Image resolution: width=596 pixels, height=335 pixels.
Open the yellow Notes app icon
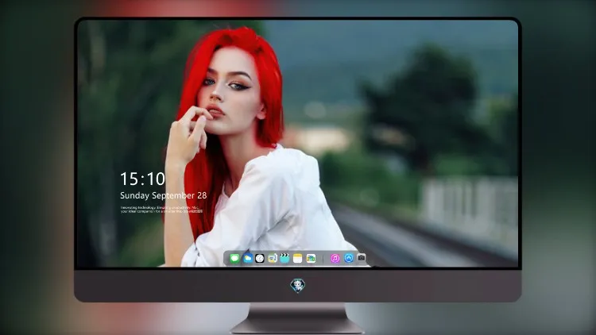tap(298, 259)
